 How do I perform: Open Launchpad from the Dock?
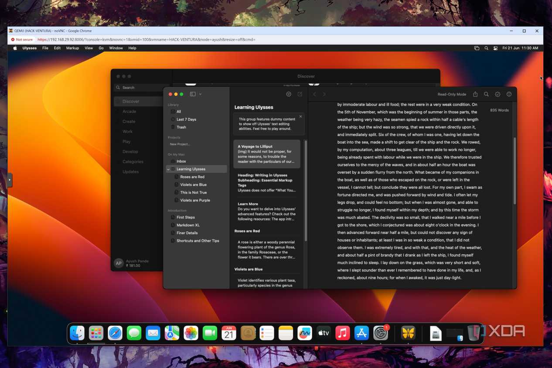[x=96, y=333]
